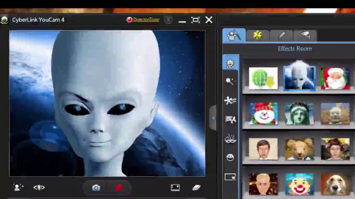Click the alien webcam preview area
This screenshot has width=355, height=199.
107,103
